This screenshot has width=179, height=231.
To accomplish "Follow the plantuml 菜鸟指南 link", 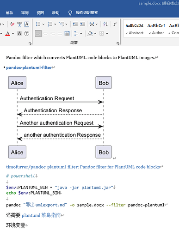I will pyautogui.click(x=41, y=215).
